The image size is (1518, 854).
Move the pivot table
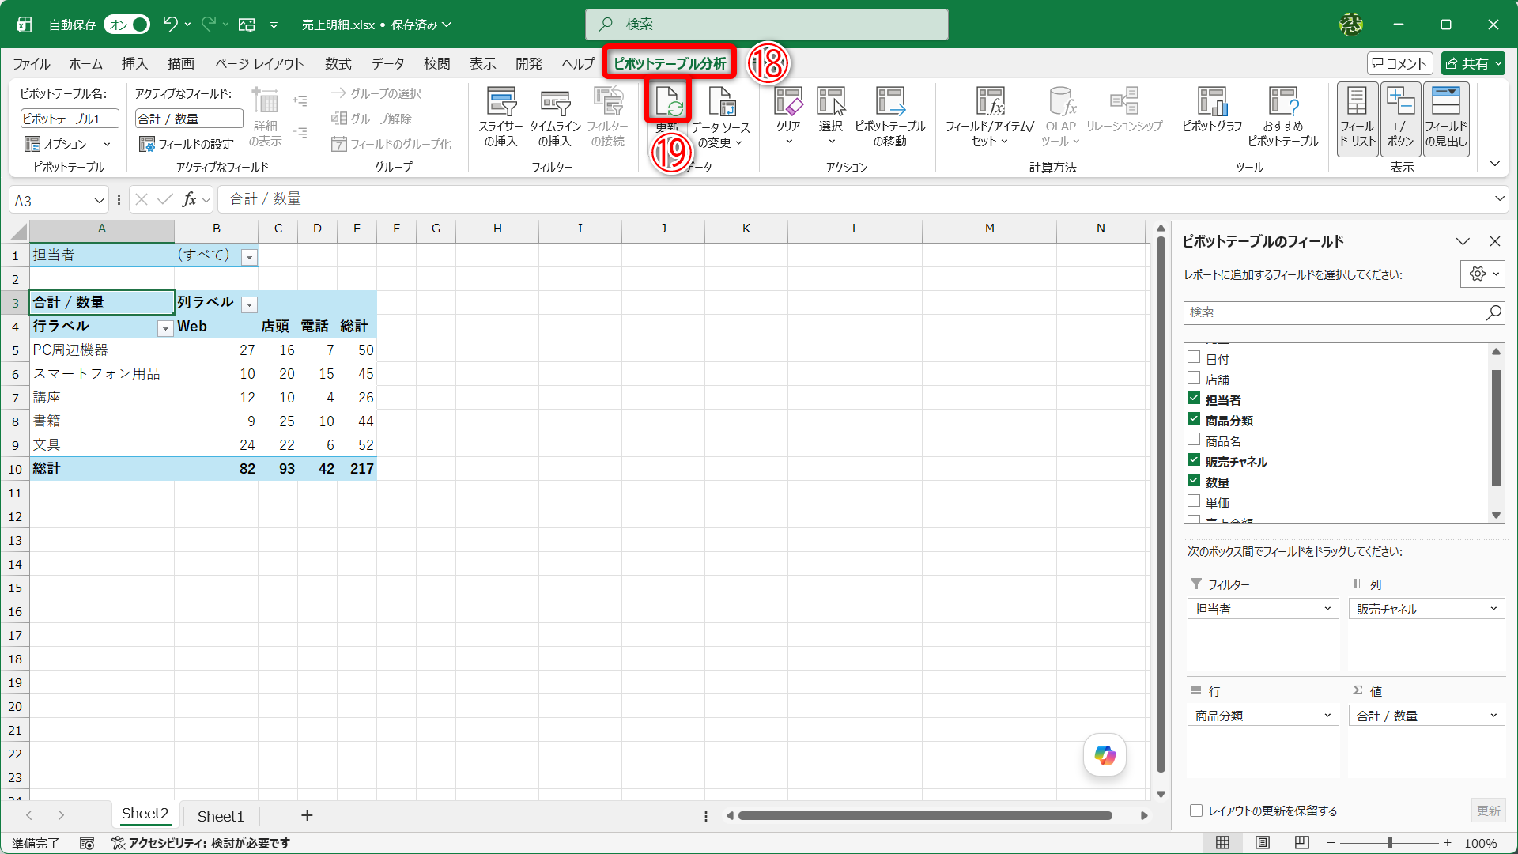click(889, 117)
